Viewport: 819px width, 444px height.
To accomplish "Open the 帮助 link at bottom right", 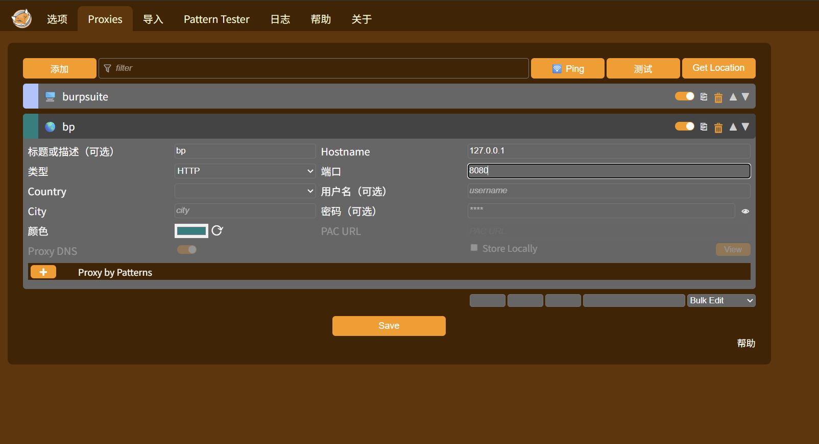I will [x=746, y=343].
